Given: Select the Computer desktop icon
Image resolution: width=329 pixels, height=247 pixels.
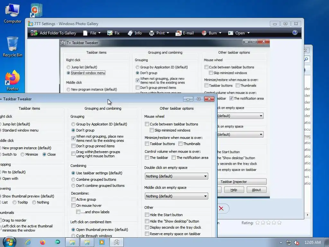Looking at the screenshot, I should pos(13,13).
